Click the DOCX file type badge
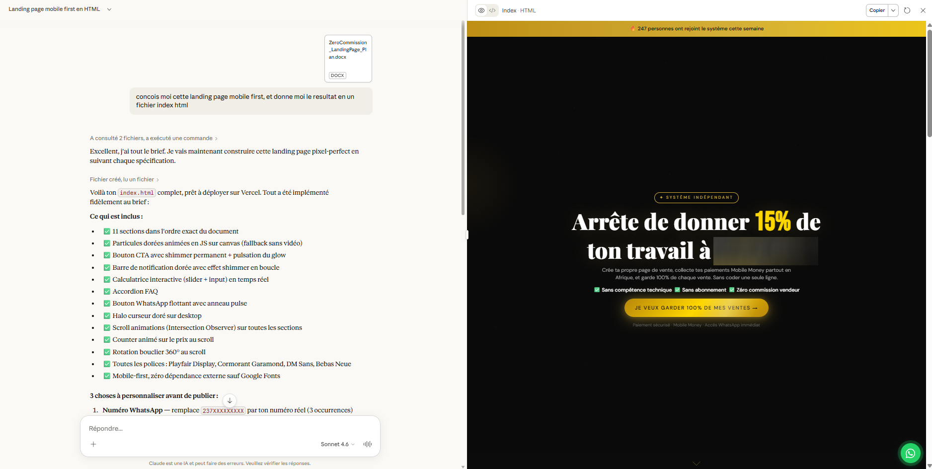932x469 pixels. (x=337, y=76)
